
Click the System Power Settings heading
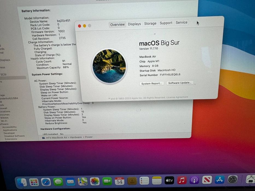click(47, 74)
